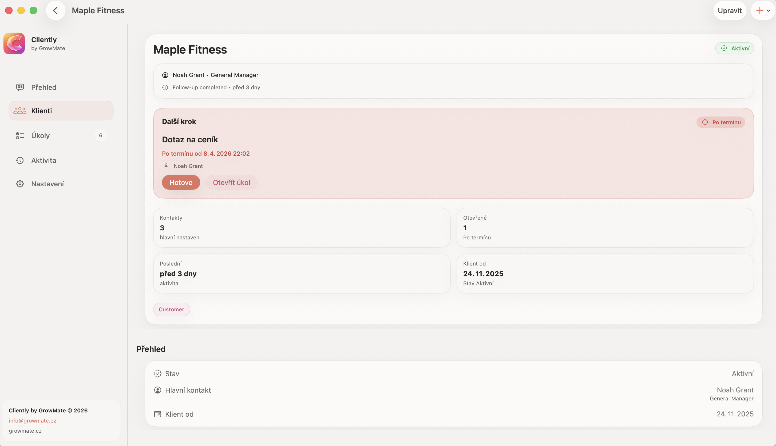776x446 pixels.
Task: Click the Přehled sidebar chat icon
Action: [x=20, y=87]
